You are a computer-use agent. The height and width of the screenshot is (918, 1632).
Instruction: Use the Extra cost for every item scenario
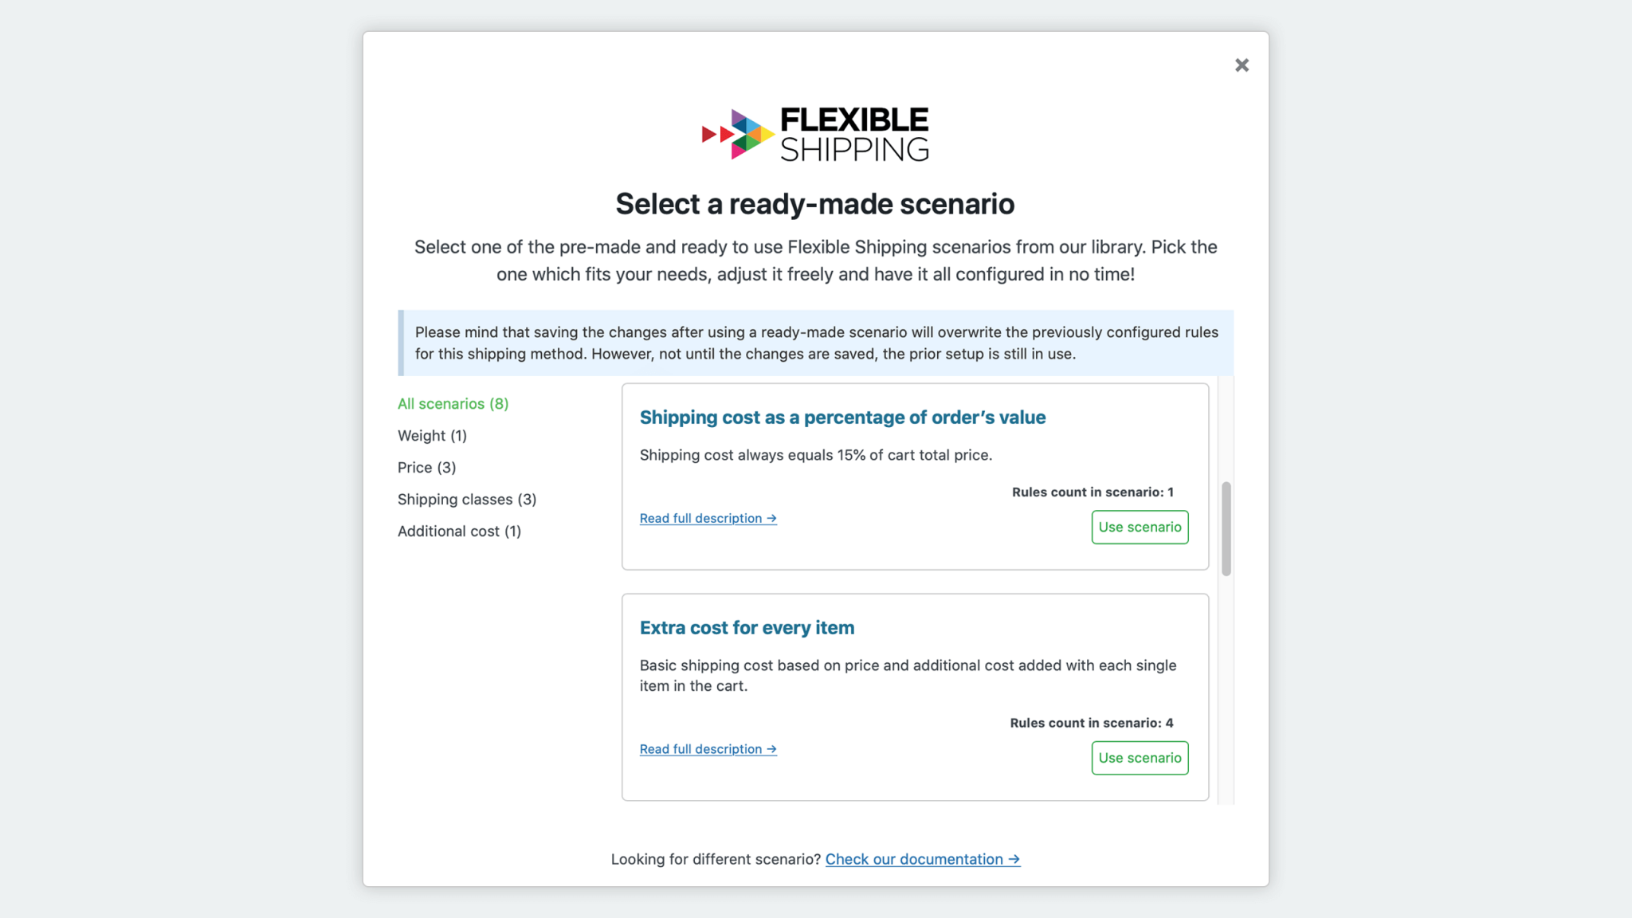(x=1140, y=758)
